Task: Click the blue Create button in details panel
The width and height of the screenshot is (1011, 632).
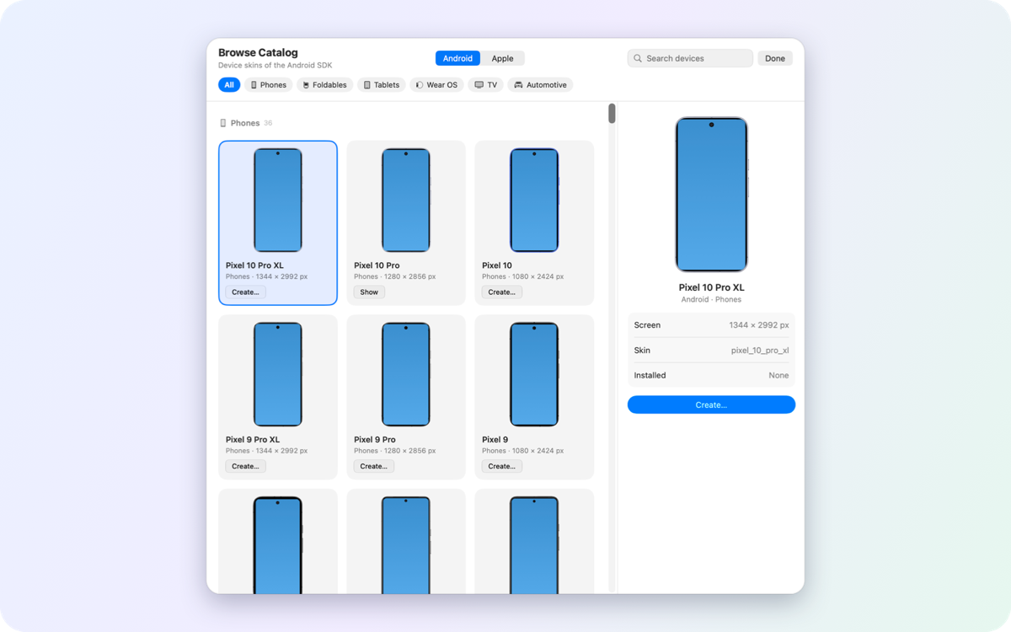Action: [711, 404]
